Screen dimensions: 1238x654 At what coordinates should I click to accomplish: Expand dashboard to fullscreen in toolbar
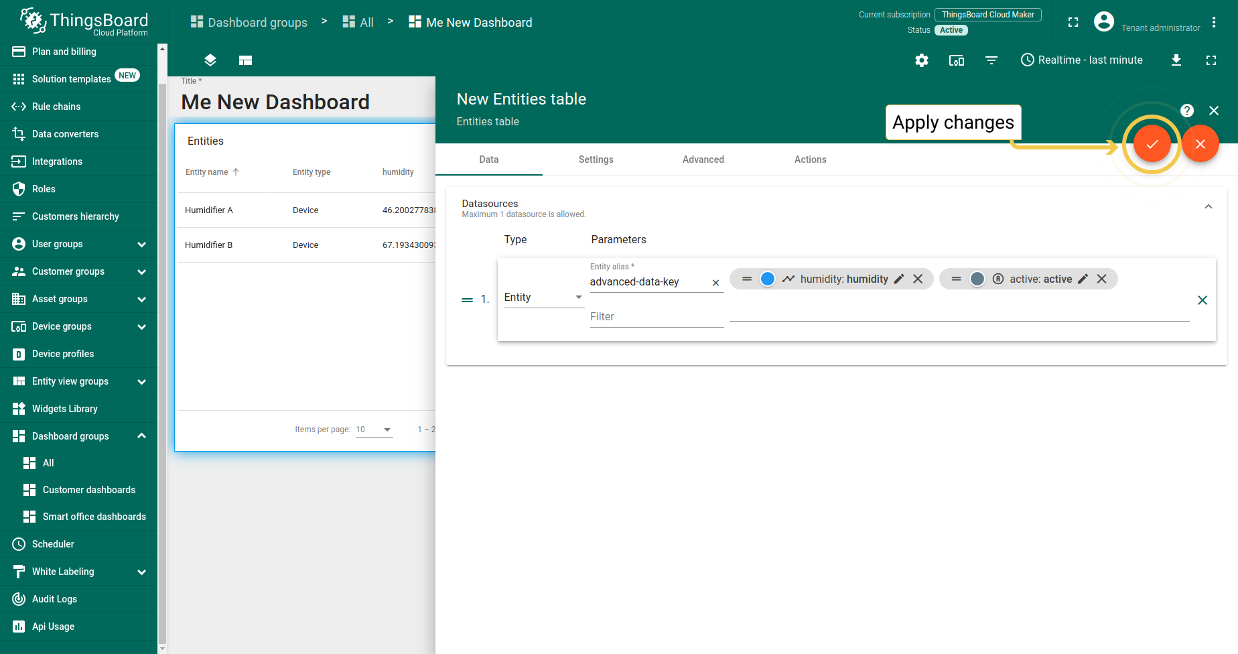[x=1211, y=60]
